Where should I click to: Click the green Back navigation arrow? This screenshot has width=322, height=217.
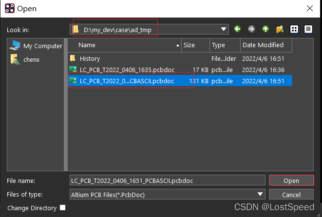237,29
